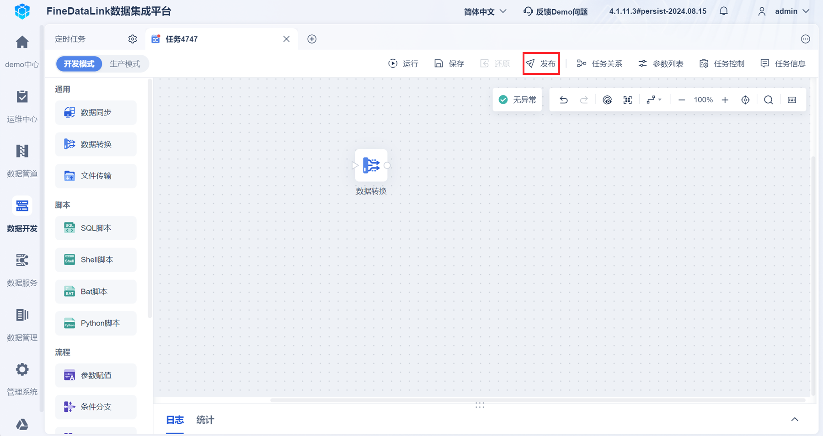823x436 pixels.
Task: Redo the canvas action
Action: coord(584,100)
